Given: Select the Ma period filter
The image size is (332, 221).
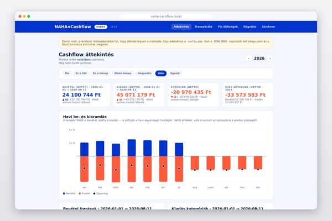Looking at the screenshot, I should 67,73.
